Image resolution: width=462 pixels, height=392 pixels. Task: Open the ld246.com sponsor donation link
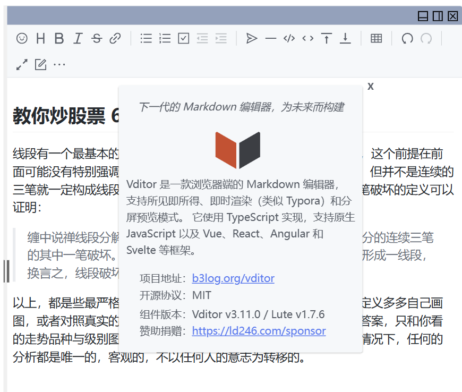point(259,331)
